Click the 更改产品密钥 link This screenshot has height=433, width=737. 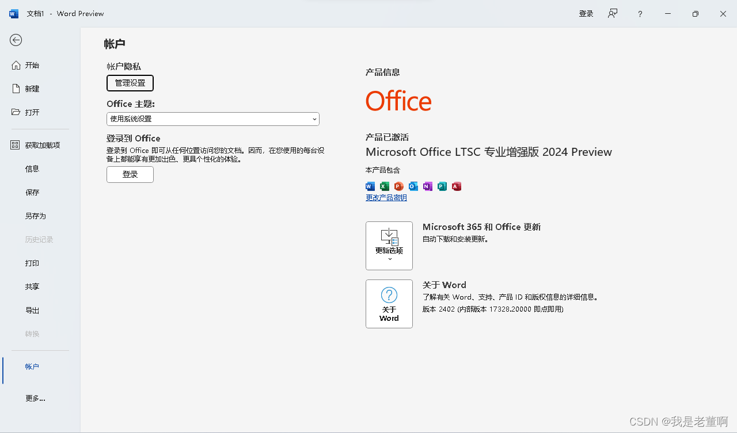click(x=386, y=198)
